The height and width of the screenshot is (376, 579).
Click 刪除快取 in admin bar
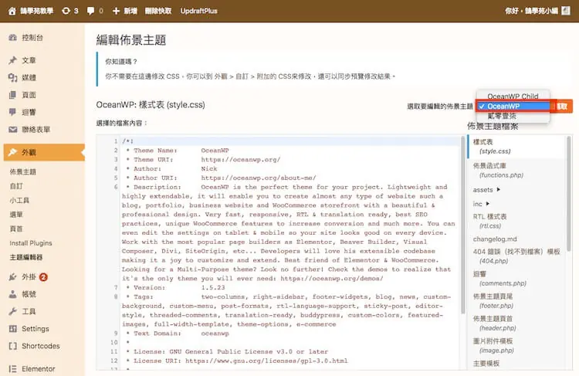(x=158, y=11)
